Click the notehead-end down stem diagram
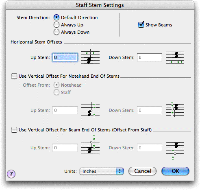This screenshot has width=200, height=190. pos(175,109)
